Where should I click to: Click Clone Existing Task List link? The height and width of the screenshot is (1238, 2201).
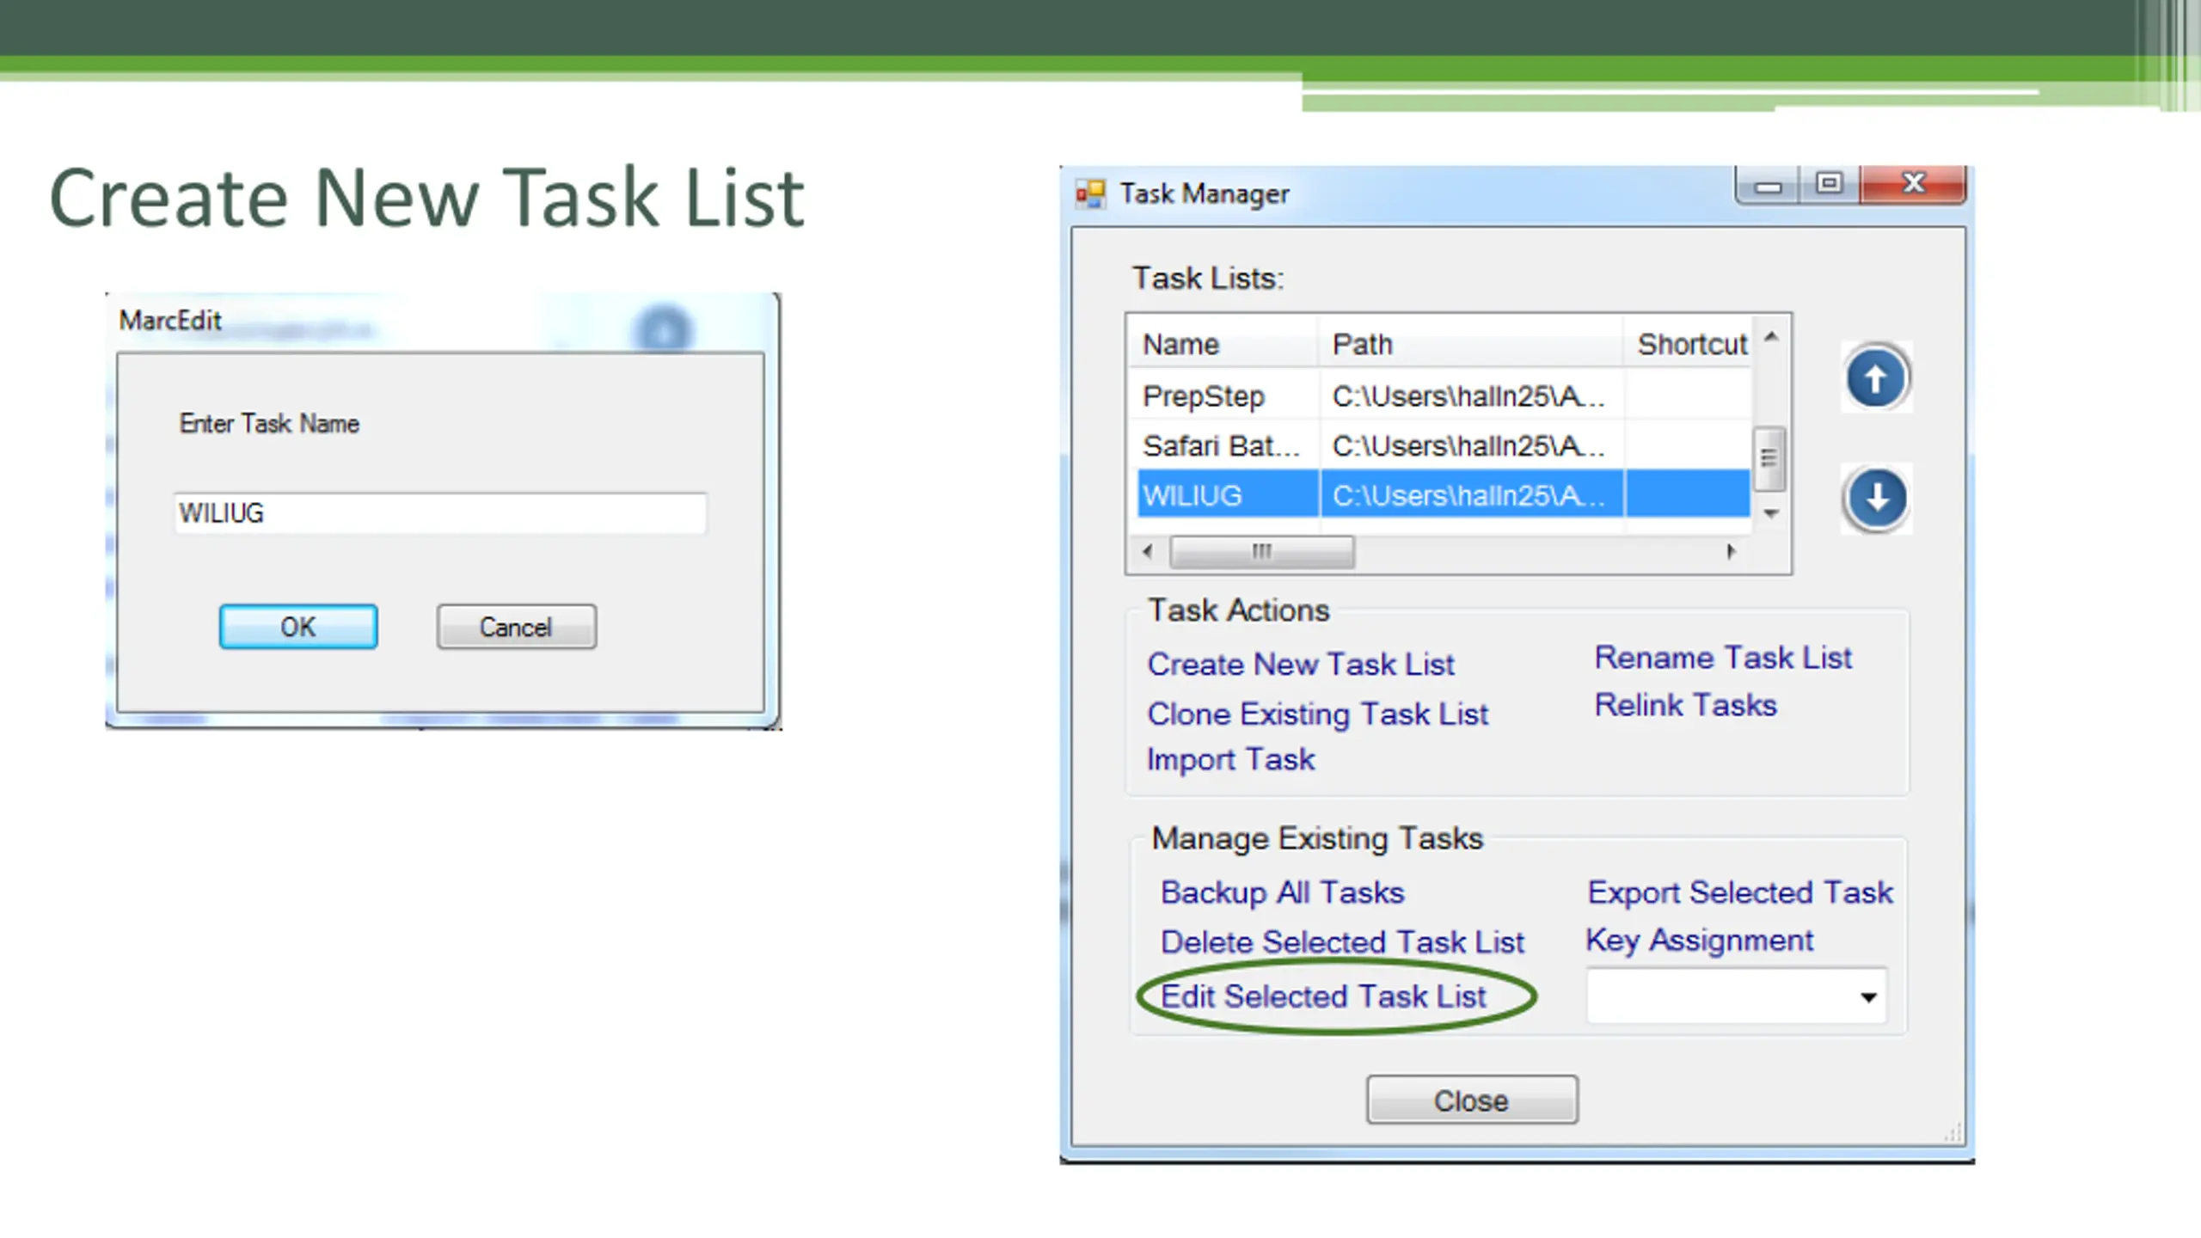tap(1317, 714)
